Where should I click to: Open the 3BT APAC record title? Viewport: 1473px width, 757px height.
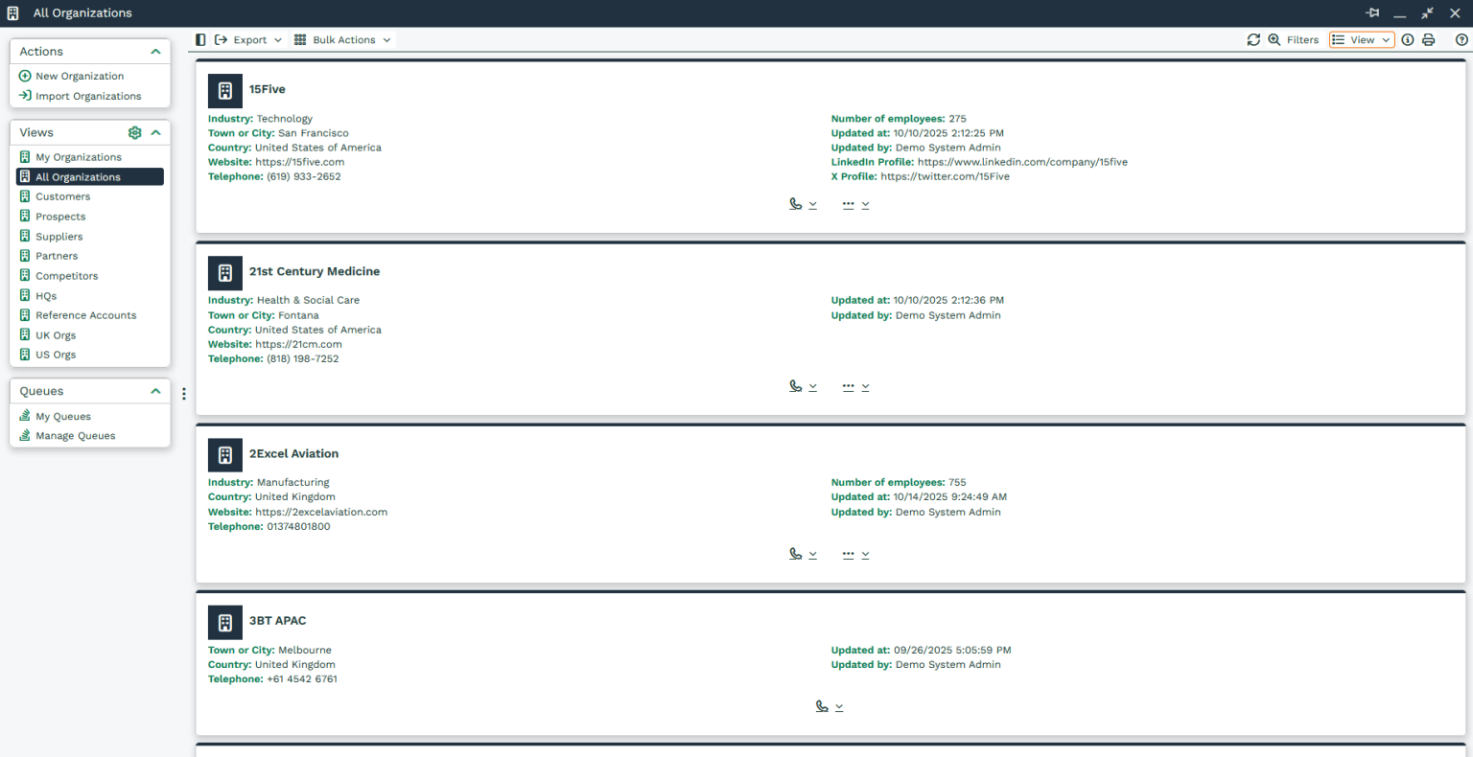(278, 620)
